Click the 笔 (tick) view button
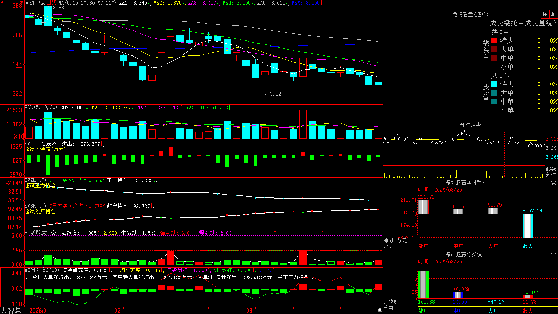 pyautogui.click(x=553, y=14)
